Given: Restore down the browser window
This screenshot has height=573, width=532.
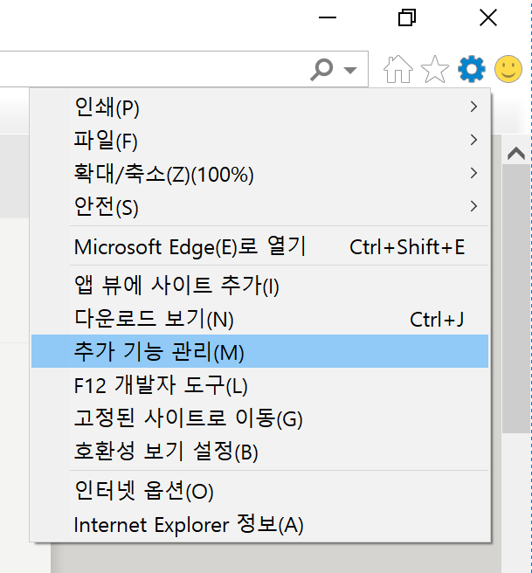Looking at the screenshot, I should pyautogui.click(x=407, y=17).
